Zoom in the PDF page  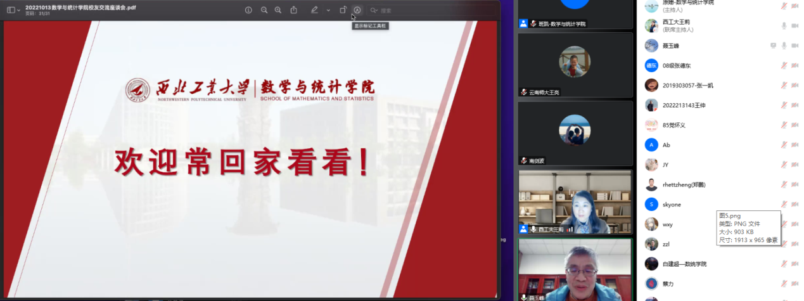pyautogui.click(x=278, y=10)
